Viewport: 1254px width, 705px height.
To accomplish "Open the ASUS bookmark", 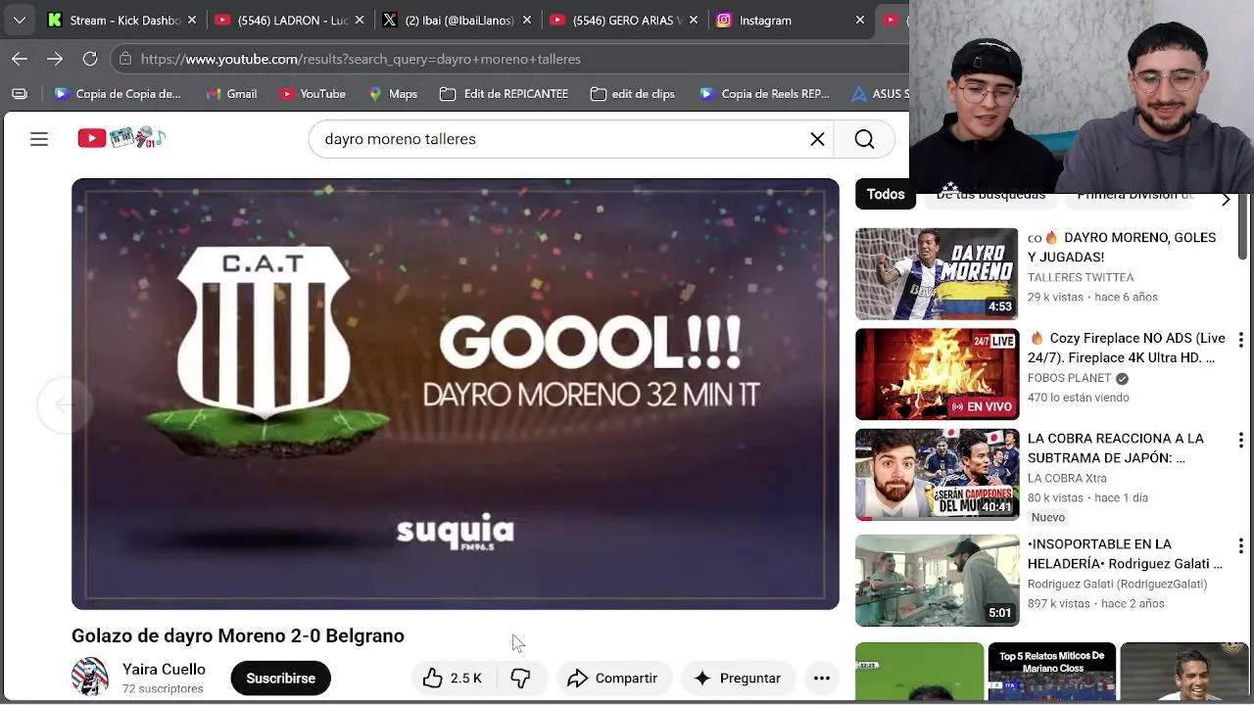I will pos(880,94).
